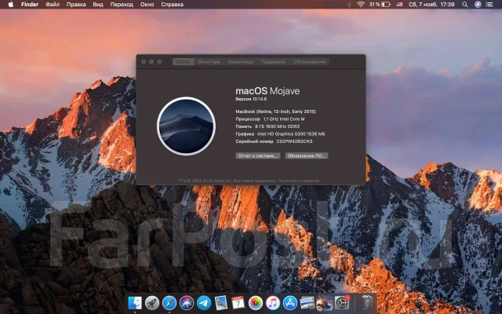Click the Серийный номер value
The height and width of the screenshot is (314, 502).
tap(295, 141)
